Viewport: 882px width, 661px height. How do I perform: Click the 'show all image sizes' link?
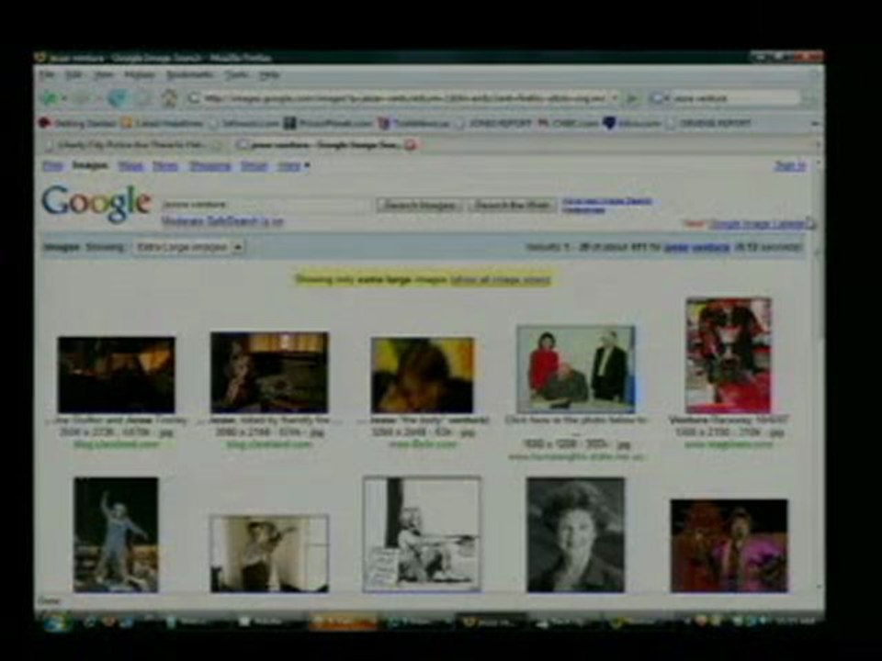coord(500,279)
